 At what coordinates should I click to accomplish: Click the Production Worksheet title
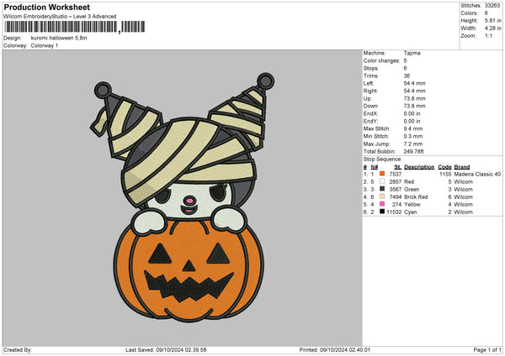(47, 7)
